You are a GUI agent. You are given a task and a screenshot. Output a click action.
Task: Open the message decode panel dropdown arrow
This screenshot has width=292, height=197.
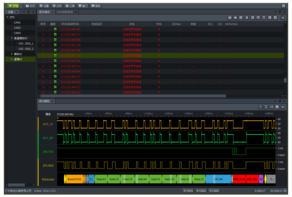(275, 101)
